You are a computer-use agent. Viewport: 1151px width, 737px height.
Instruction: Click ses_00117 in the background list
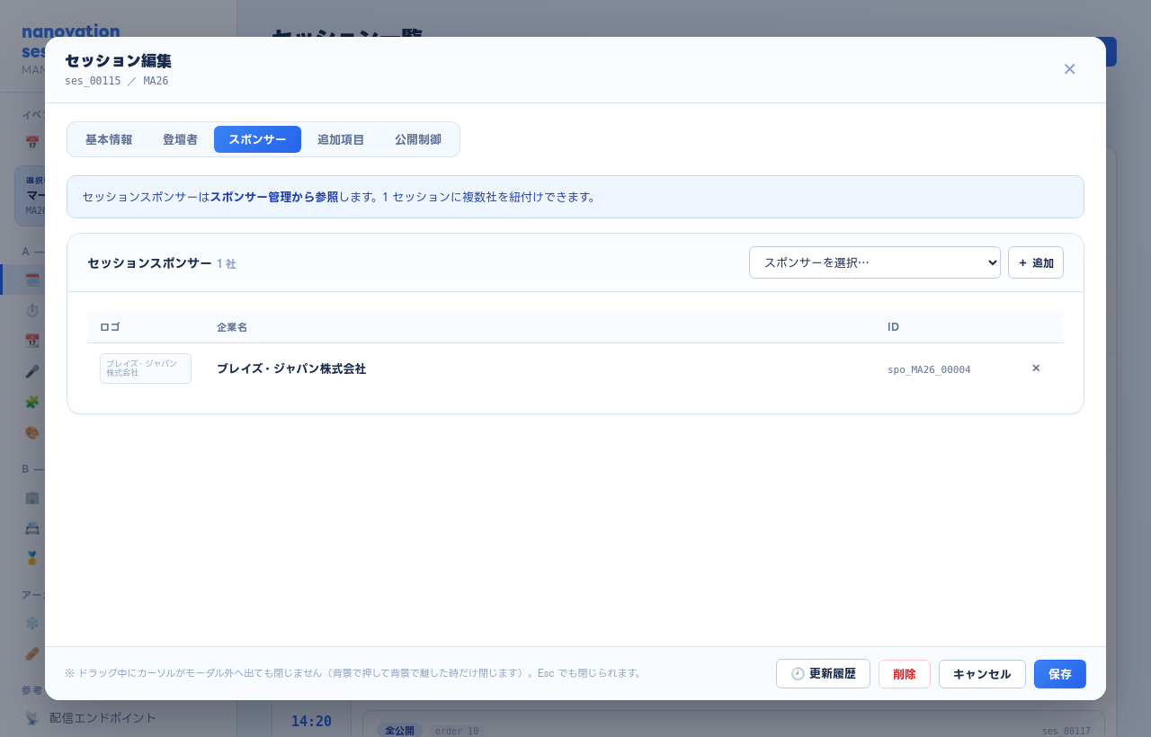(x=1066, y=732)
